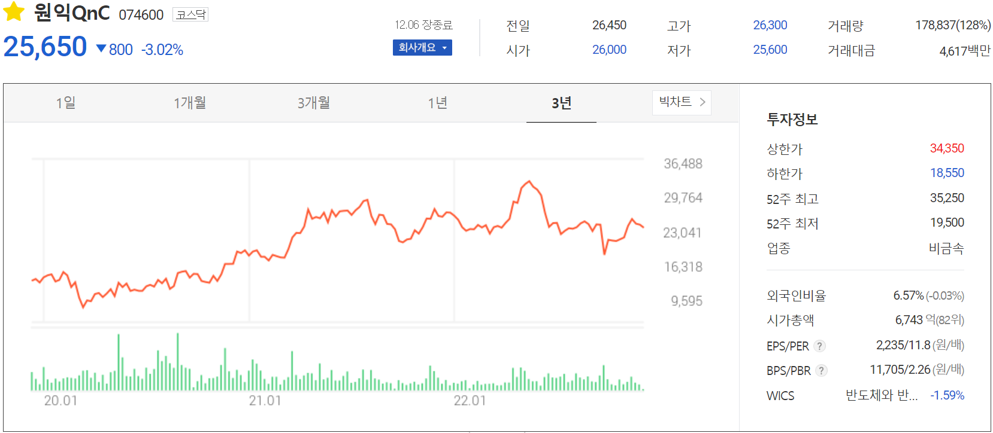Click the BPS/PBR value 11,705/2.26

[x=900, y=370]
